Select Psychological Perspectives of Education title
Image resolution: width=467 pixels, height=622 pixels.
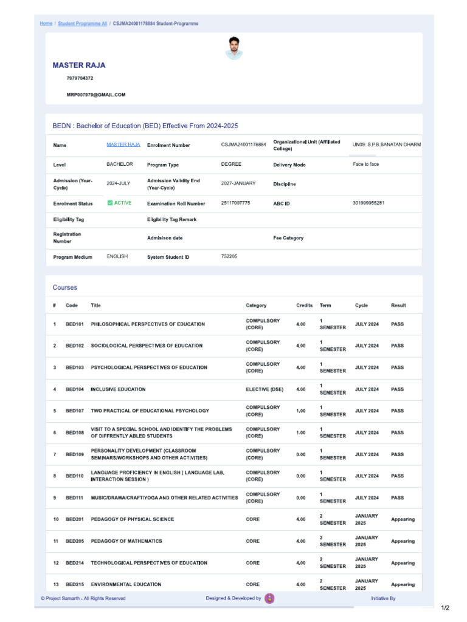[x=149, y=367]
